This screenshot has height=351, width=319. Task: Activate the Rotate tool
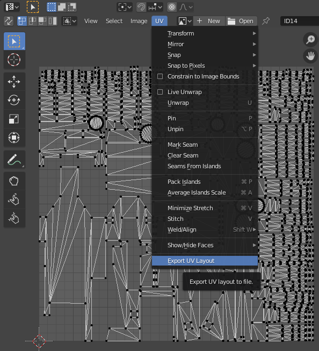click(15, 100)
